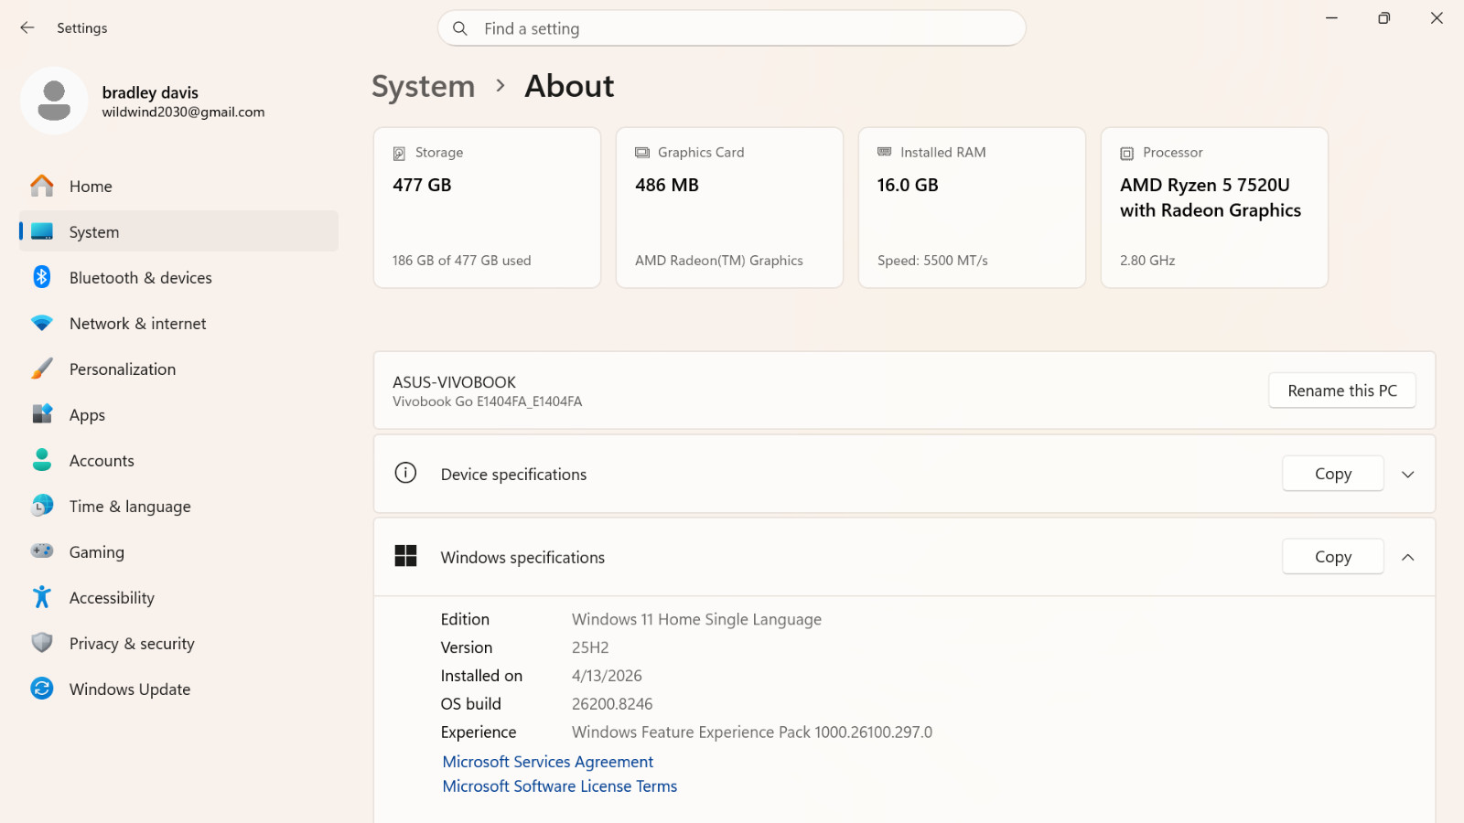Click the Storage card disk icon

pyautogui.click(x=399, y=153)
